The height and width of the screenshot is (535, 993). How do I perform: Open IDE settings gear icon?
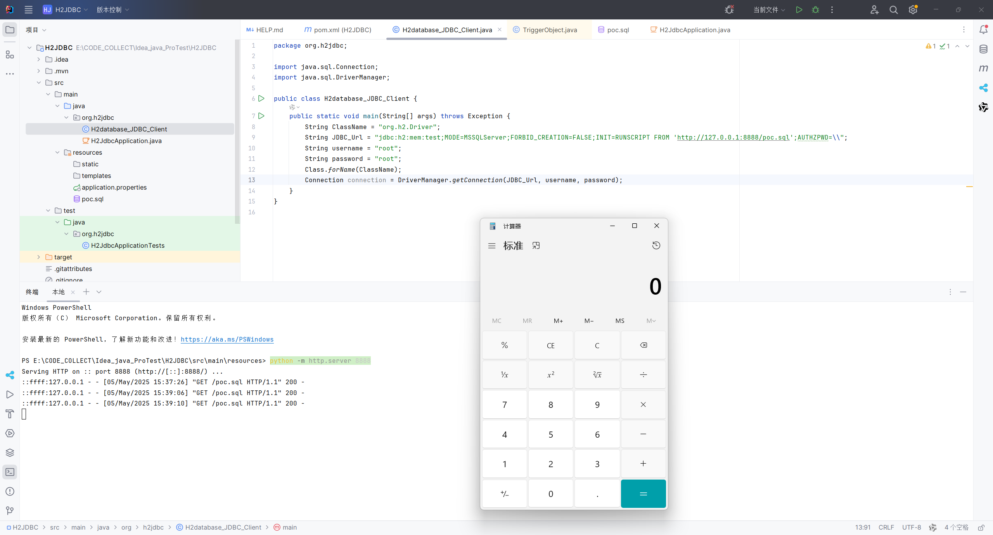click(x=913, y=10)
